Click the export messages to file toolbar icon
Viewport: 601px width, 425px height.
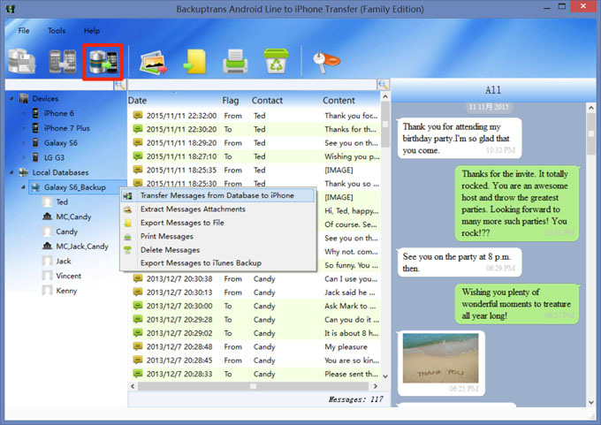(x=194, y=62)
